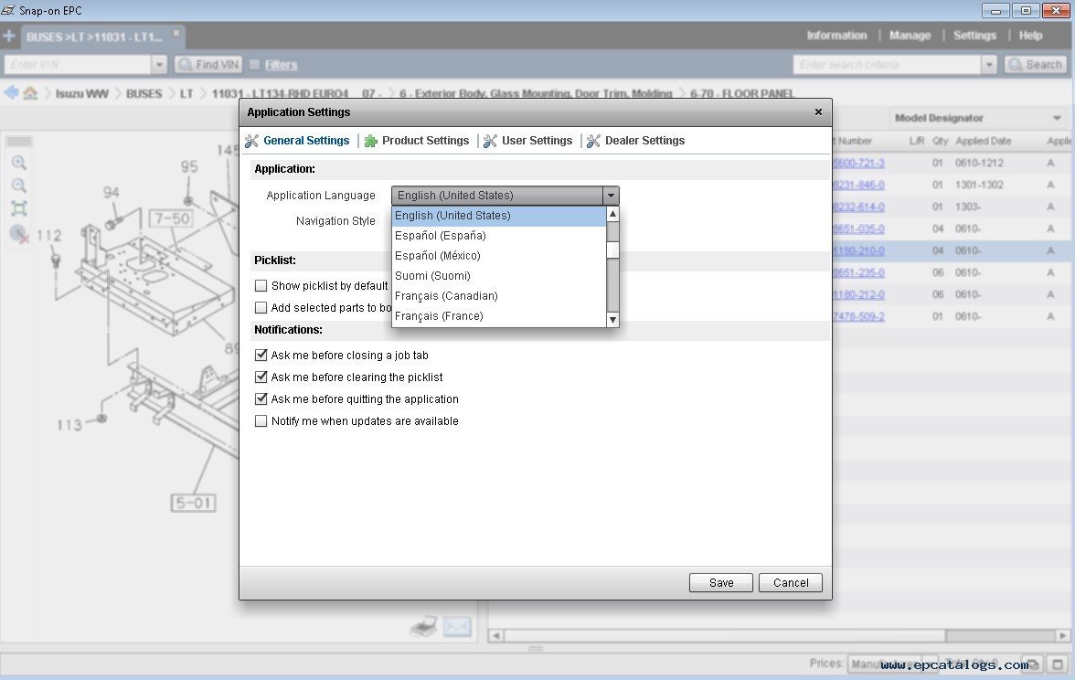Click the home icon in the breadcrumb bar
This screenshot has width=1075, height=680.
click(30, 92)
